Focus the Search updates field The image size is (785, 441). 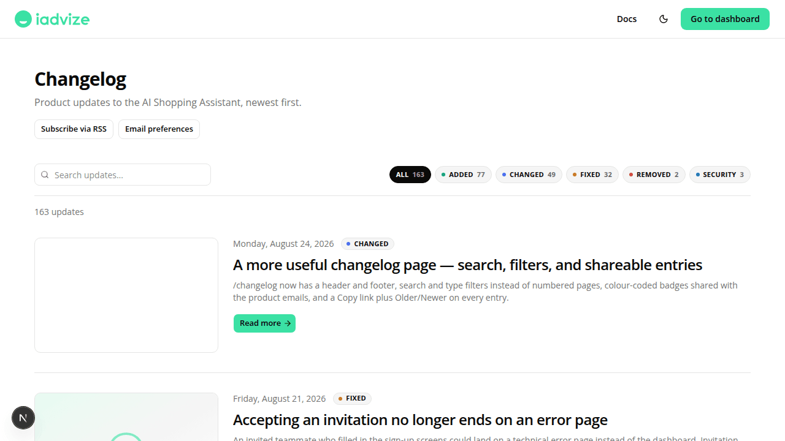(123, 175)
